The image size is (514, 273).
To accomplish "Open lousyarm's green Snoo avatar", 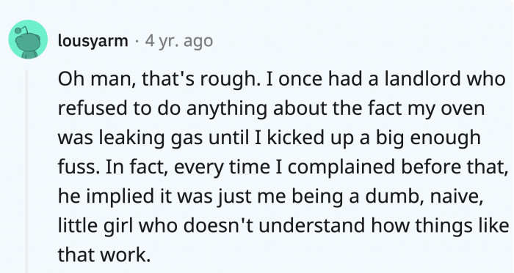I will (28, 40).
